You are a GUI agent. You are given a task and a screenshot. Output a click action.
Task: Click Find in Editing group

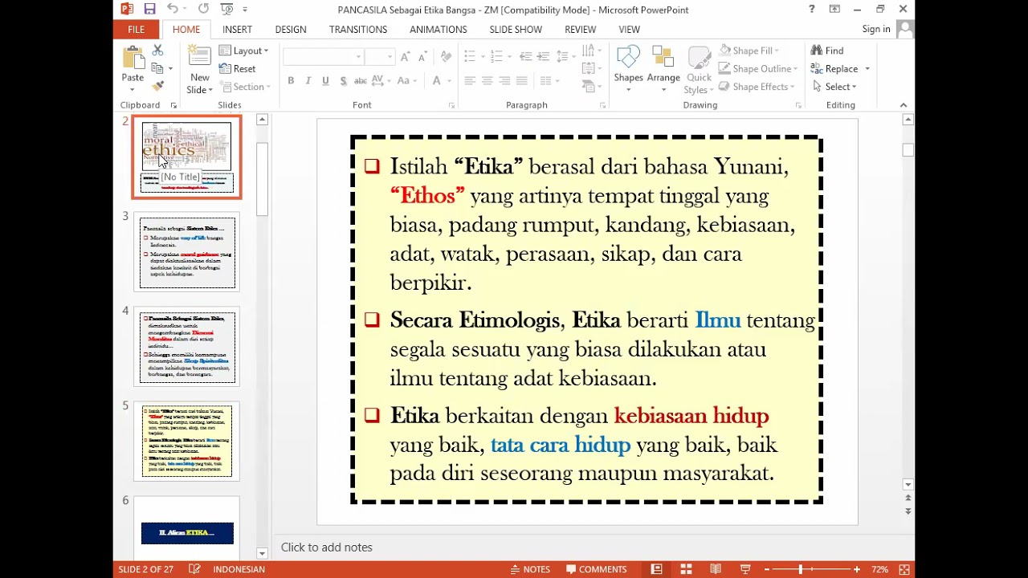pyautogui.click(x=827, y=51)
